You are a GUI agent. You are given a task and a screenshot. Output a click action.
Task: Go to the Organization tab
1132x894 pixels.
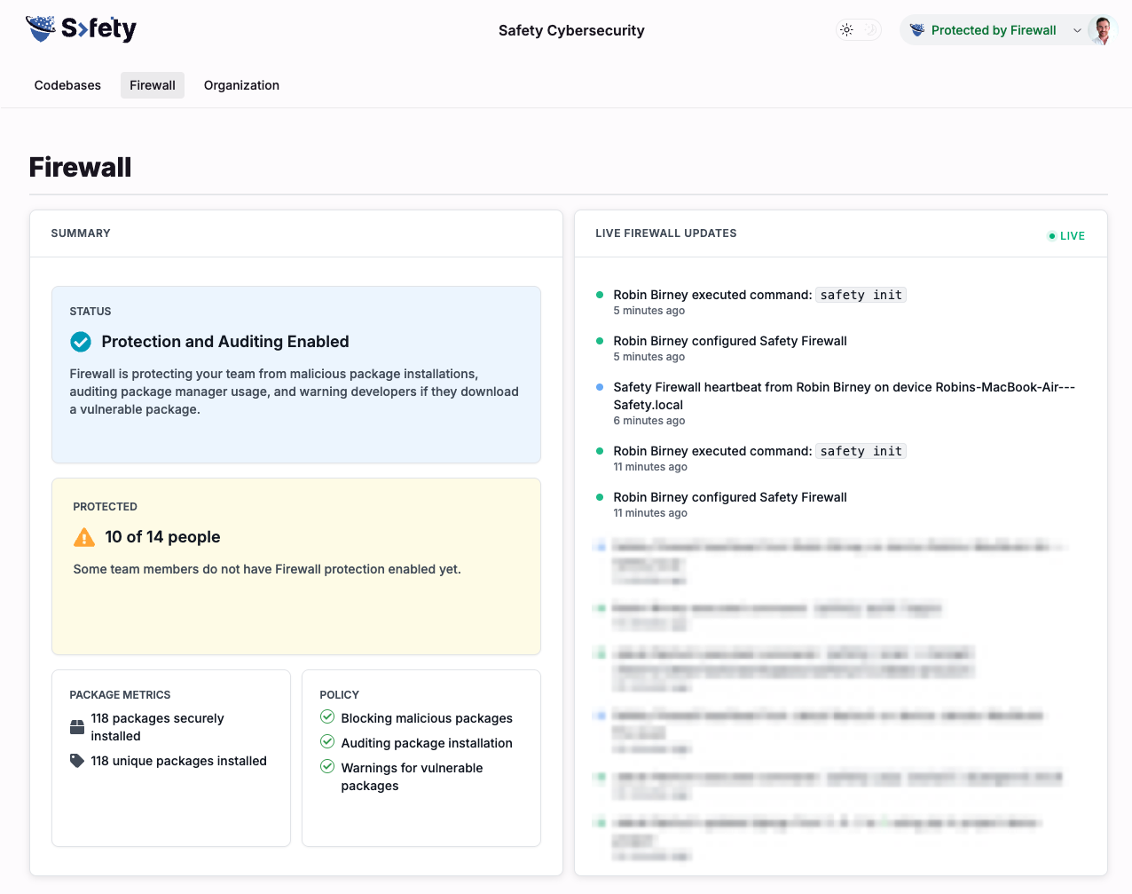click(x=241, y=85)
